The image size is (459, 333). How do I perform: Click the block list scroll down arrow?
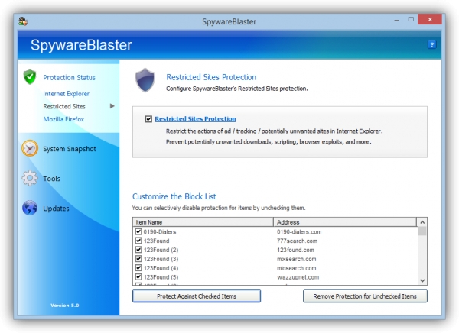(422, 280)
